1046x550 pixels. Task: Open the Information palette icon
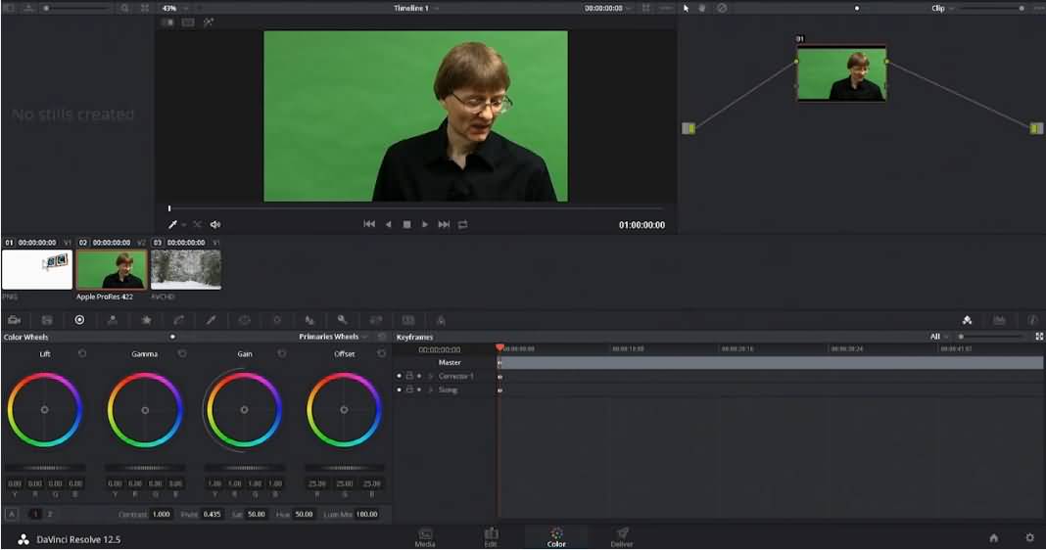click(1032, 320)
